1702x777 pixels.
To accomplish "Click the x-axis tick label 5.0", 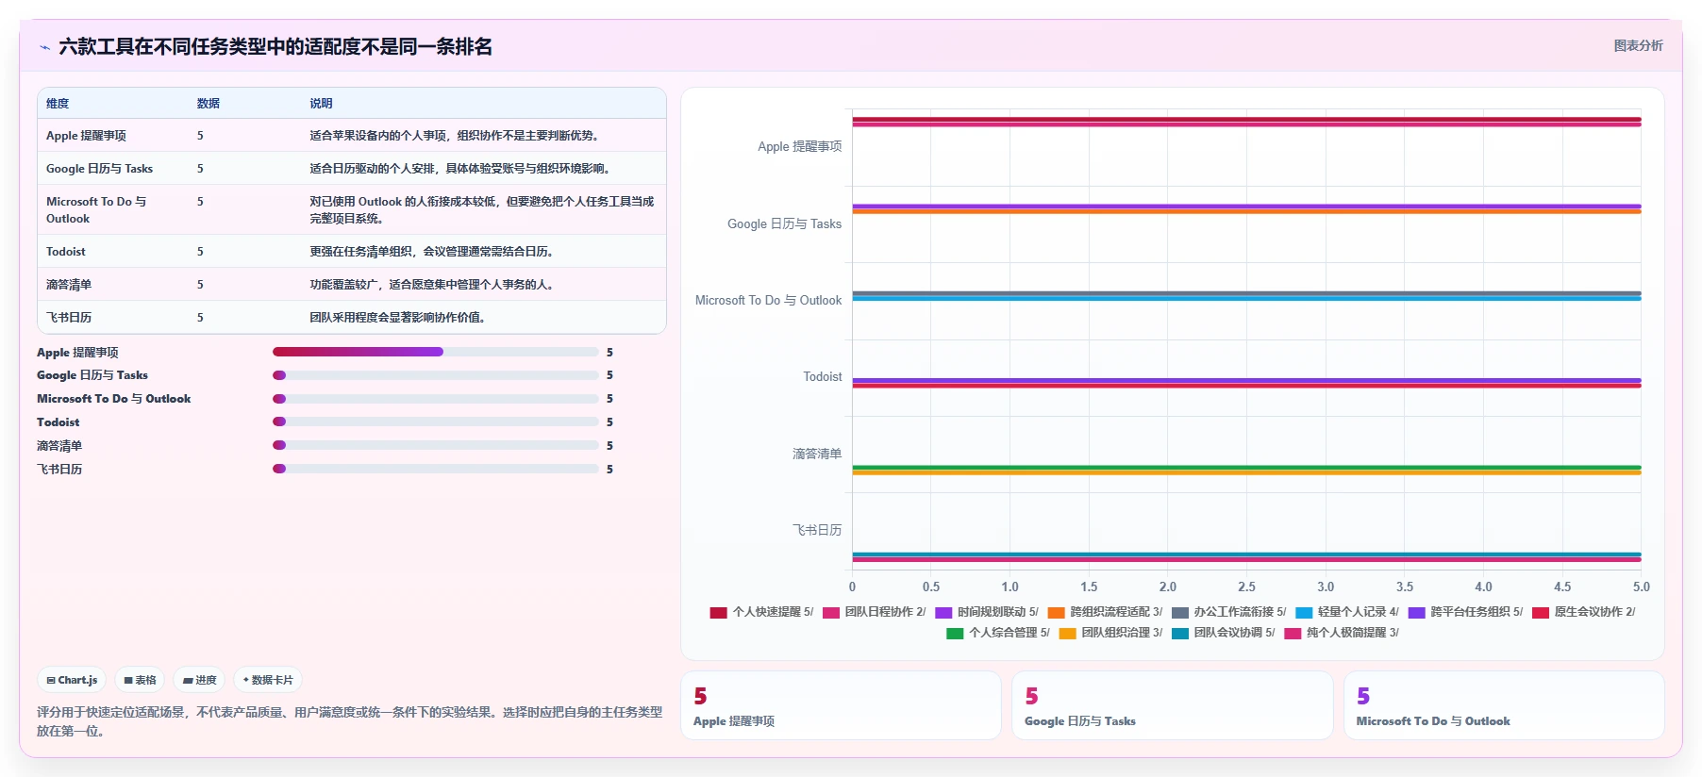I will (1641, 587).
